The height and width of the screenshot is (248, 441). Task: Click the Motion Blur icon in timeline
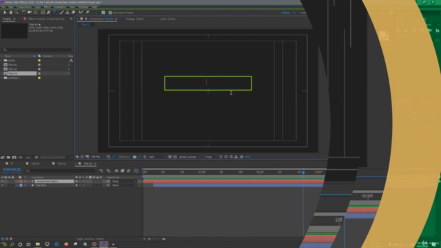coord(129,171)
